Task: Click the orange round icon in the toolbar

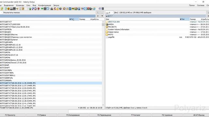Action: point(8,9)
